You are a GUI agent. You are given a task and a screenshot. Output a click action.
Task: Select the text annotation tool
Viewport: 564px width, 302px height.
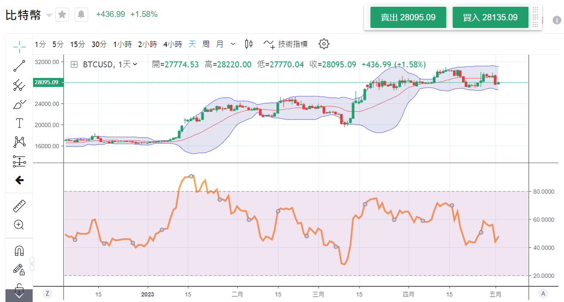[19, 123]
